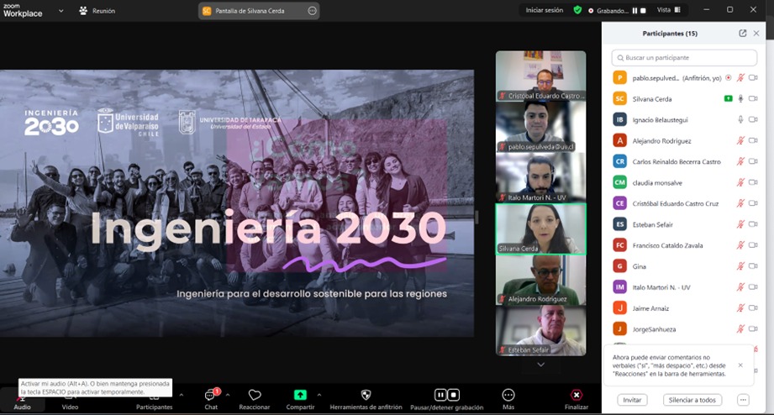The height and width of the screenshot is (415, 774).
Task: Click Silenciar a todos button
Action: tap(692, 400)
